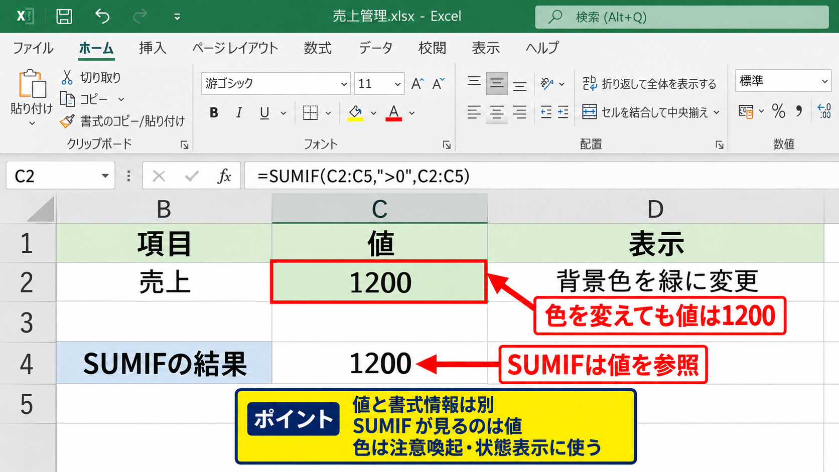Click セルを結合して中央揃え merge button

pyautogui.click(x=646, y=112)
